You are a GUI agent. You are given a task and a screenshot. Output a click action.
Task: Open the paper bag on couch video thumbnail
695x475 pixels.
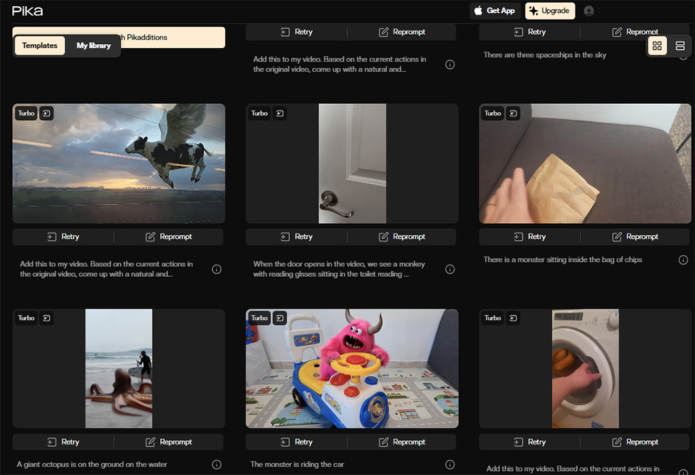[x=585, y=164]
